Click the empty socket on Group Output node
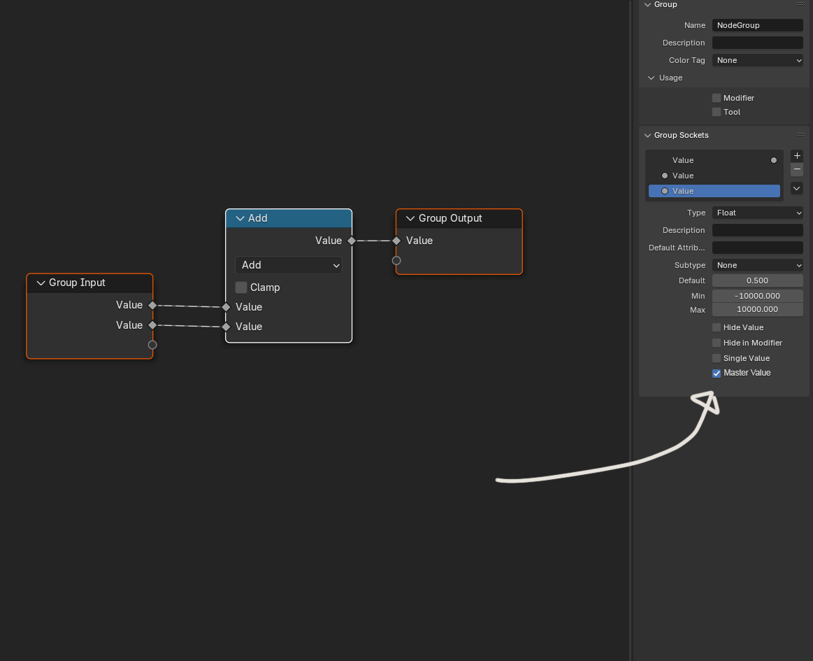The width and height of the screenshot is (813, 661). pos(396,260)
